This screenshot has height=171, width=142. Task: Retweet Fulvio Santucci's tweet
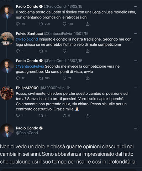click(41, 51)
